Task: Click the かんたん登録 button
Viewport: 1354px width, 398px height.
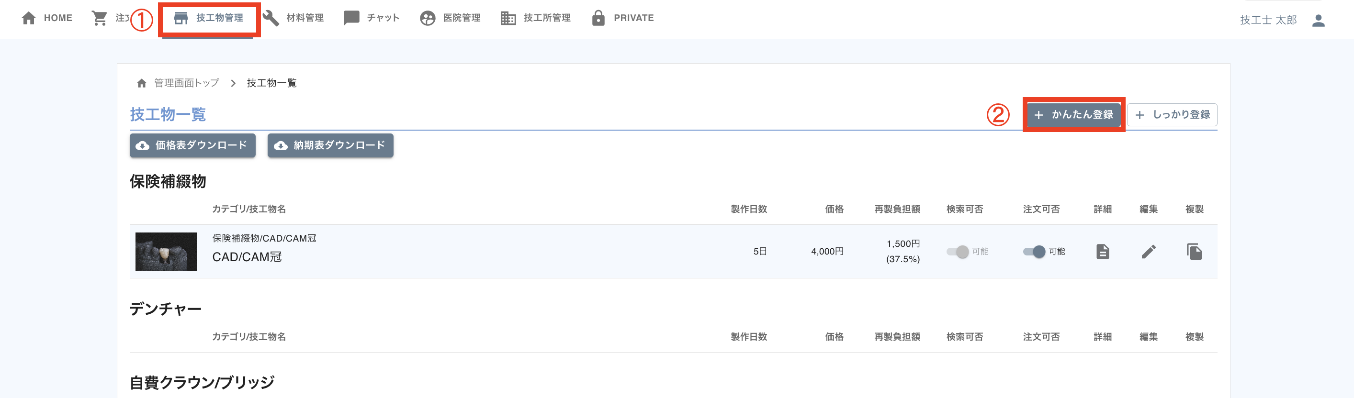Action: [1073, 114]
